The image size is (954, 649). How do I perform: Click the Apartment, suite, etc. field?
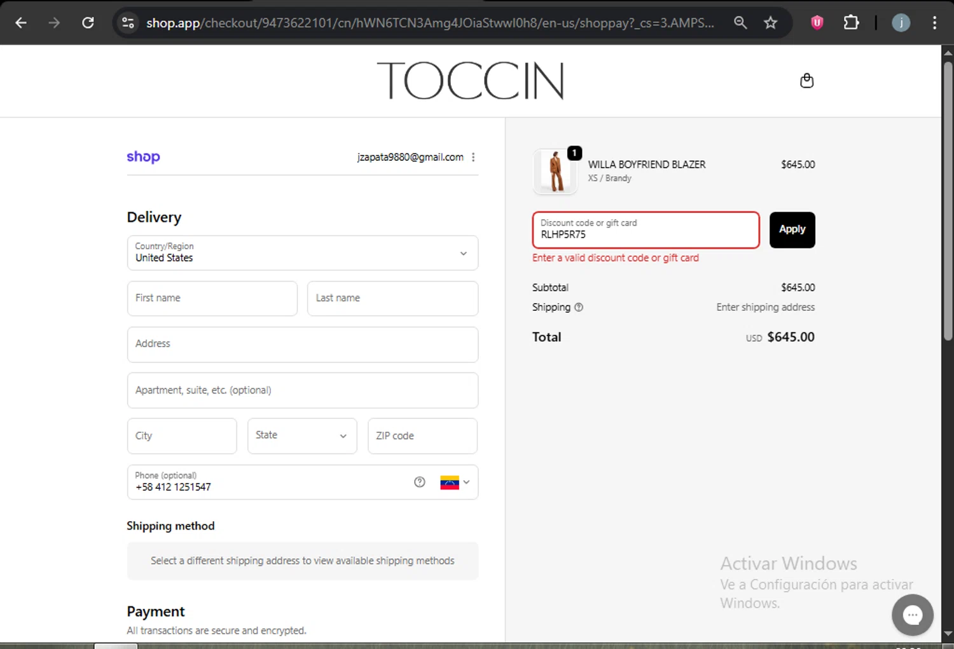(303, 390)
